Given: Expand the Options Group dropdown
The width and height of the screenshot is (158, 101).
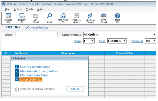Looking at the screenshot, I should pyautogui.click(x=154, y=34).
